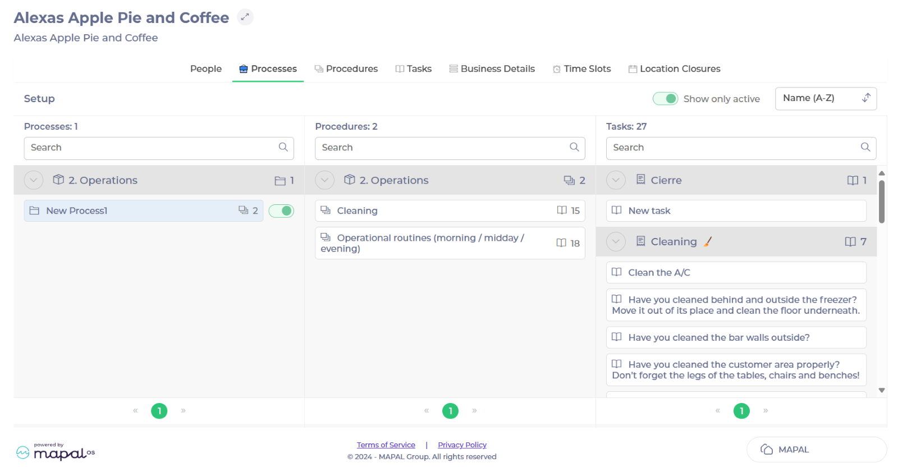Viewport: 898px width, 467px height.
Task: Click the home icon in MAPAL button
Action: coord(767,449)
